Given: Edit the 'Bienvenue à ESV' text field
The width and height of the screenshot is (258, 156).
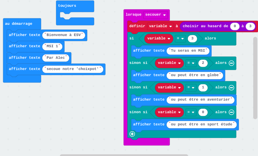Looking at the screenshot, I should tap(64, 35).
